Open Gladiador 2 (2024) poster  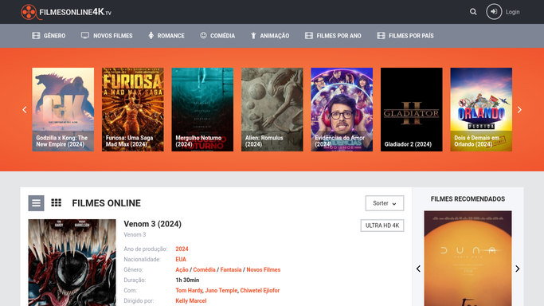412,109
